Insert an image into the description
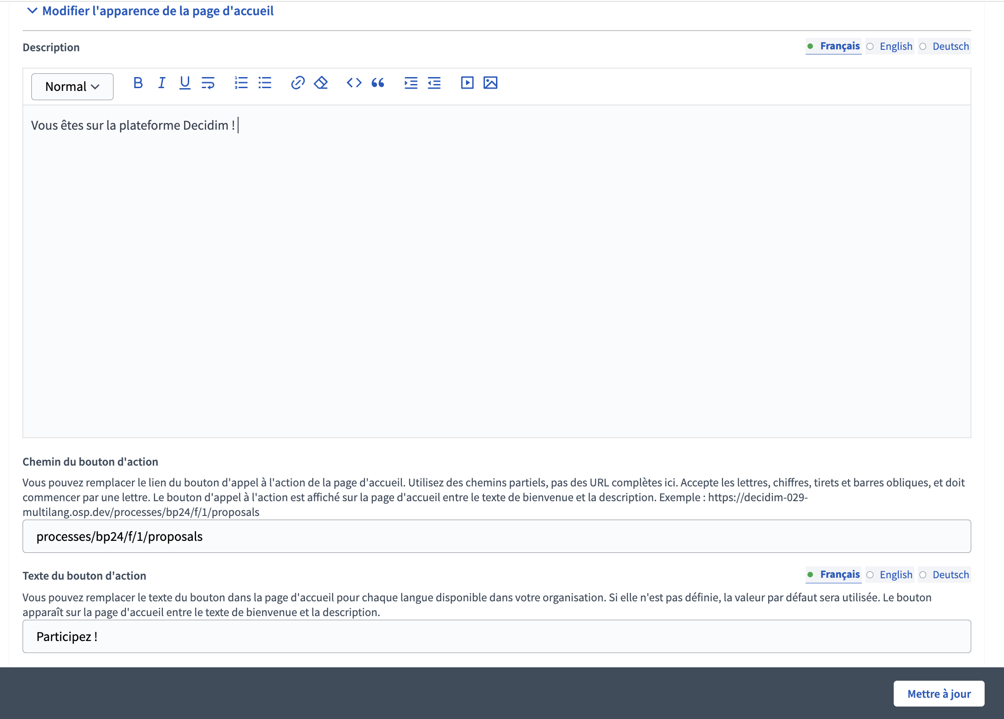This screenshot has width=1004, height=719. (490, 83)
